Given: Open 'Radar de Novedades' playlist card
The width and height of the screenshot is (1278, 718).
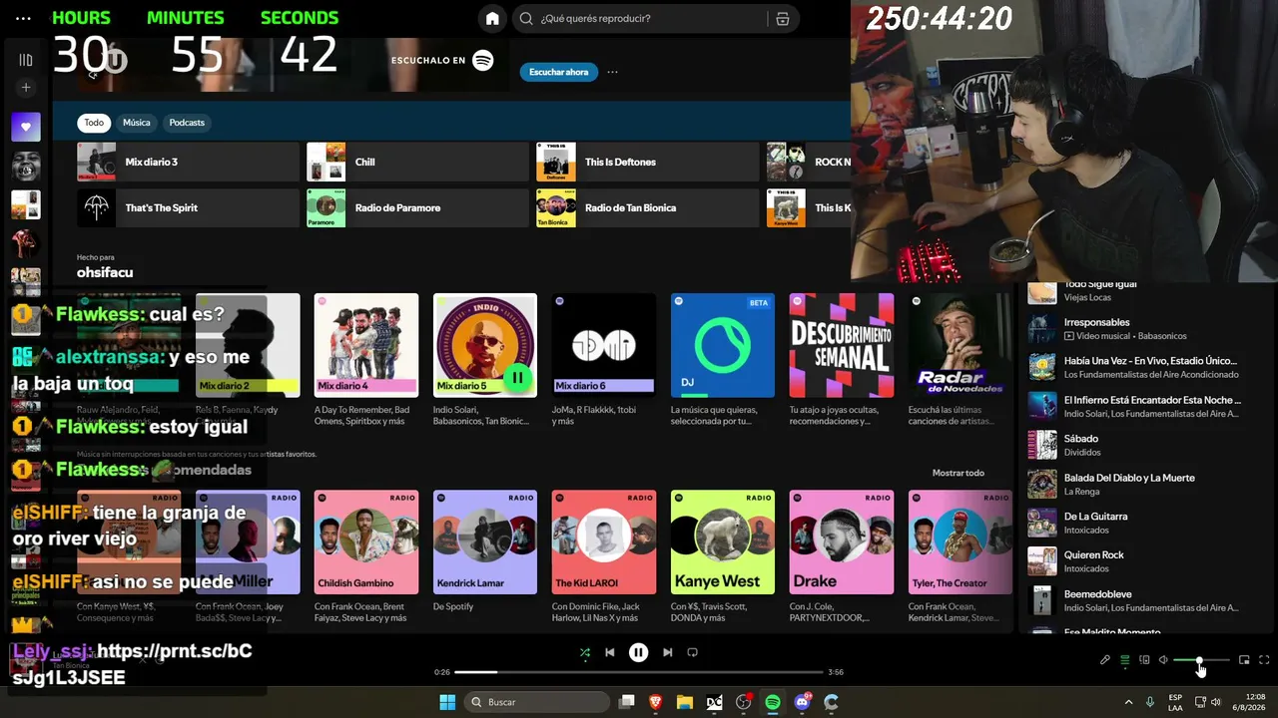Looking at the screenshot, I should [960, 361].
